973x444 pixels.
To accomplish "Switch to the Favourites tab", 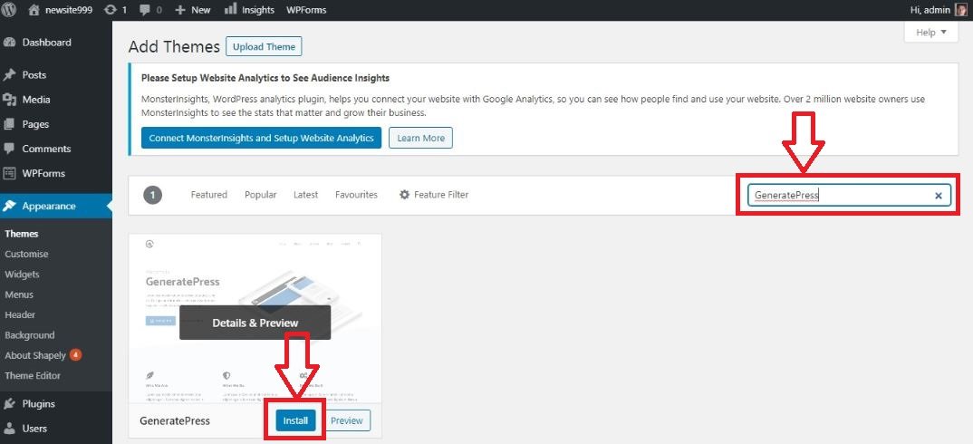I will (356, 195).
